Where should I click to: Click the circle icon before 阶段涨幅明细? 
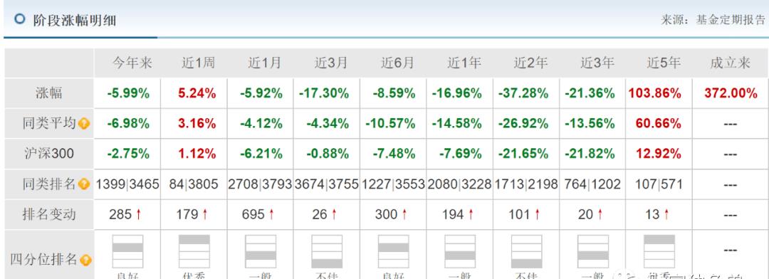point(20,19)
